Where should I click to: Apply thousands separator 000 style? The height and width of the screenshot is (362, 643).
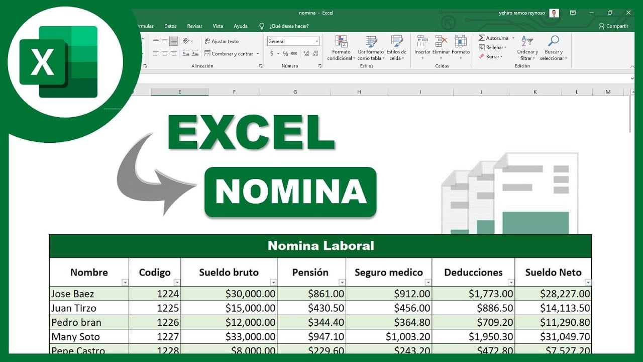(x=294, y=53)
